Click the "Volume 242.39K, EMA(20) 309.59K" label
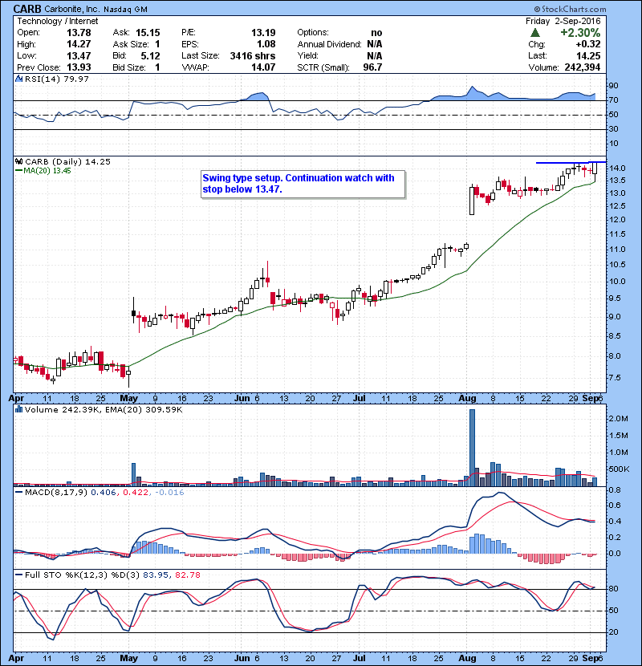 (104, 409)
